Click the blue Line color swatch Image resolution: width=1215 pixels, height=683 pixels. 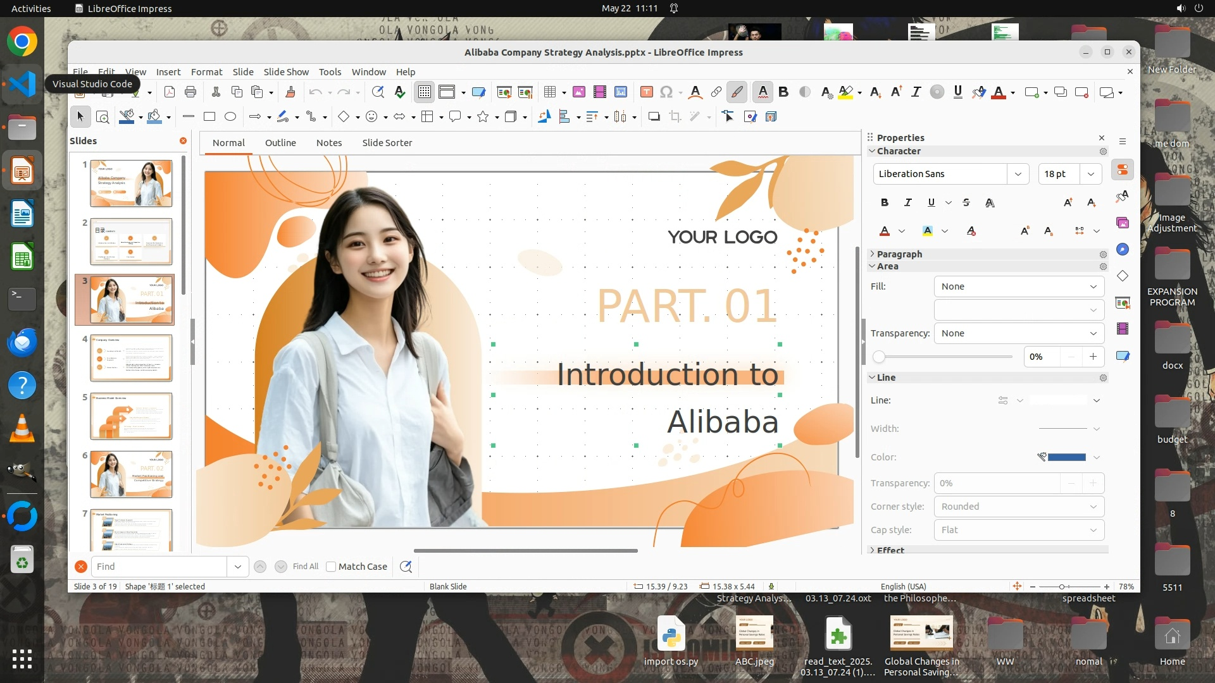[x=1066, y=457]
